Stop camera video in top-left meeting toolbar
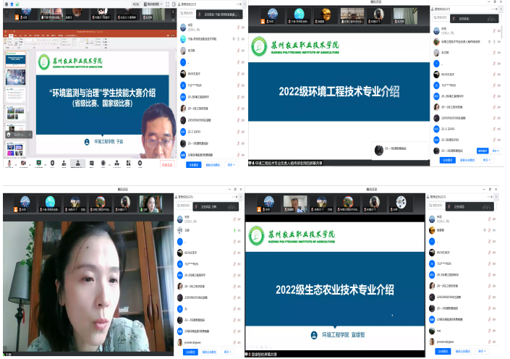 (x=23, y=163)
